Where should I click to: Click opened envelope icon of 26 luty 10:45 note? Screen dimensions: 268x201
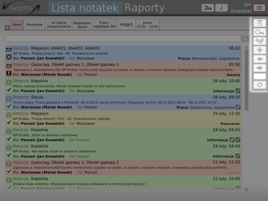(x=9, y=82)
